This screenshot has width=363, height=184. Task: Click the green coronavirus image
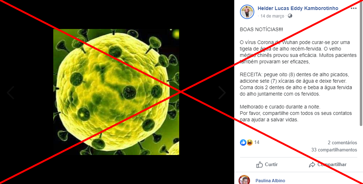(116, 92)
